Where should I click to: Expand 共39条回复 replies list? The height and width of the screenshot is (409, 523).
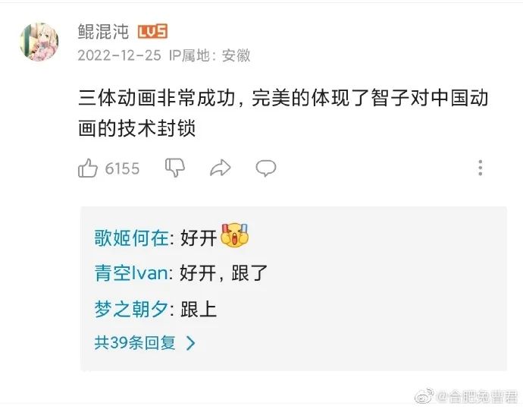(x=145, y=343)
